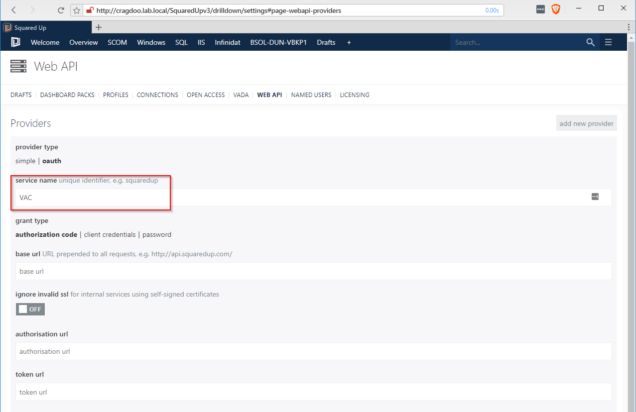Image resolution: width=636 pixels, height=412 pixels.
Task: Choose client credentials grant type
Action: click(110, 234)
